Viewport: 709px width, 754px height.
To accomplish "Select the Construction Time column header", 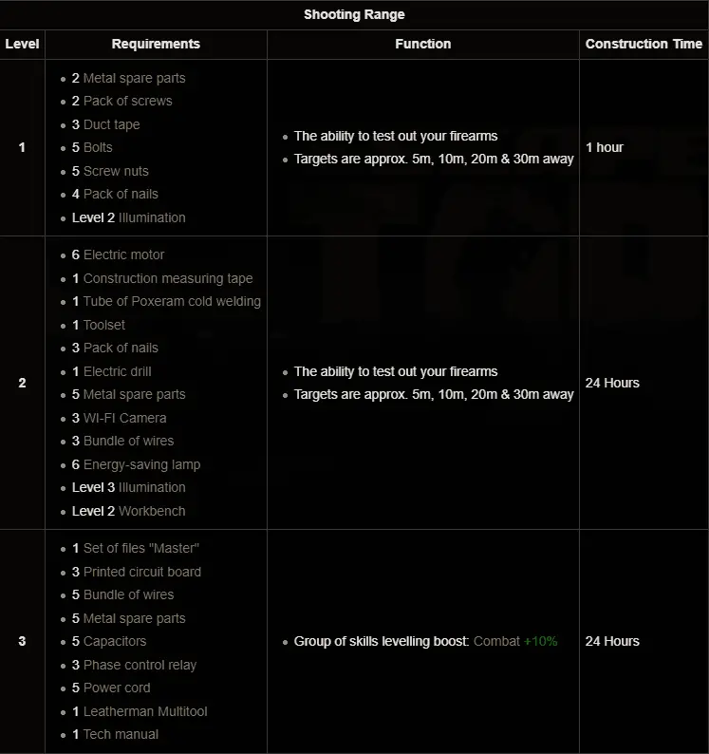I will pyautogui.click(x=644, y=44).
